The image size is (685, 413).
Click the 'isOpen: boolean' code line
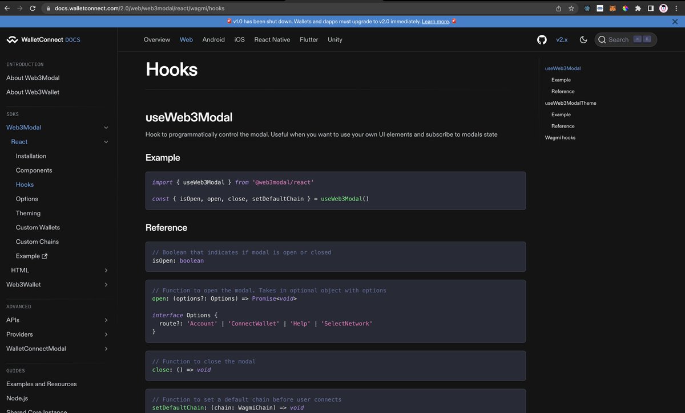click(x=178, y=260)
